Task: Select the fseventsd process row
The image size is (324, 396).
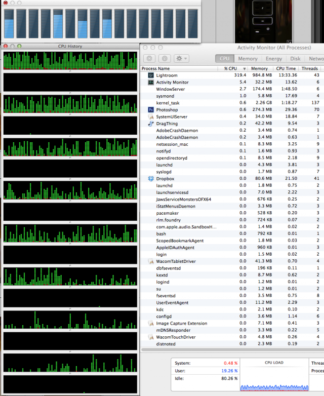Action: click(x=232, y=296)
